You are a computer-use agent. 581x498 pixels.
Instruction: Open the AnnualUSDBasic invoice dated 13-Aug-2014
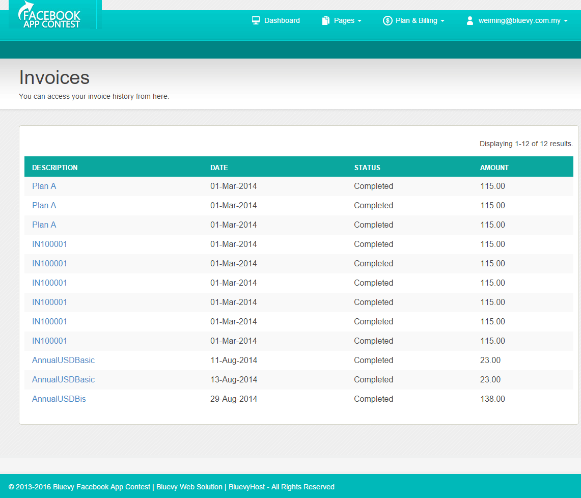(63, 379)
